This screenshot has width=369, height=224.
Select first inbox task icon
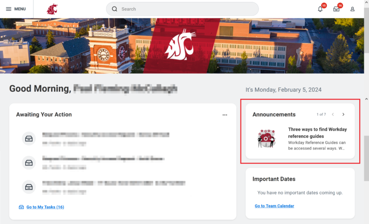coord(29,138)
